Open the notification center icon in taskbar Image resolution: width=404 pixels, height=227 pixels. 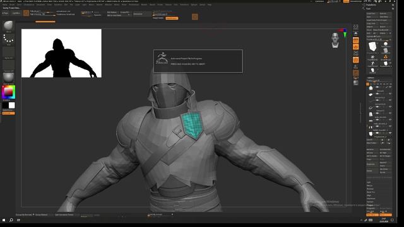pyautogui.click(x=393, y=220)
